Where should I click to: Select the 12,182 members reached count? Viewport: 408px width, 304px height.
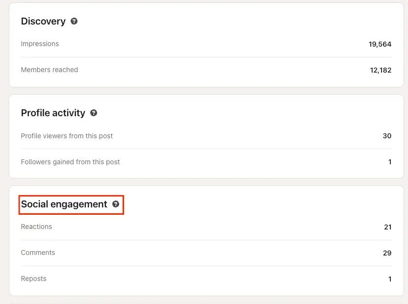pos(381,70)
